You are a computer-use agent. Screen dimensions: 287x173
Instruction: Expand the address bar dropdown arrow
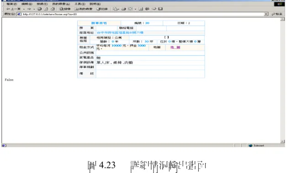(x=266, y=14)
